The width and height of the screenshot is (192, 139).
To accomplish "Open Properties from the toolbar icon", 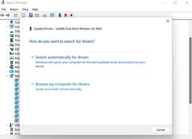I will 23,15.
